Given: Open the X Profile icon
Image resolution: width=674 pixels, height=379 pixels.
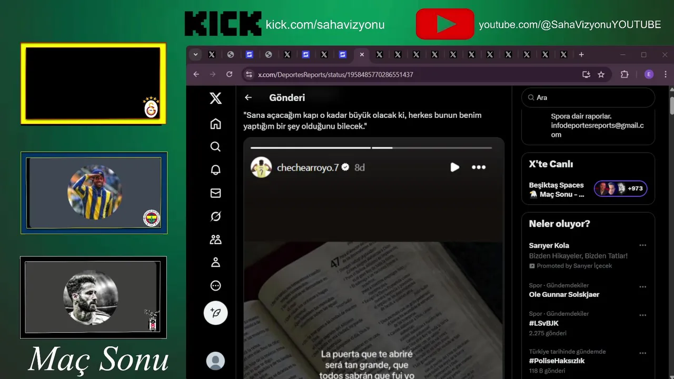Looking at the screenshot, I should click(x=215, y=263).
